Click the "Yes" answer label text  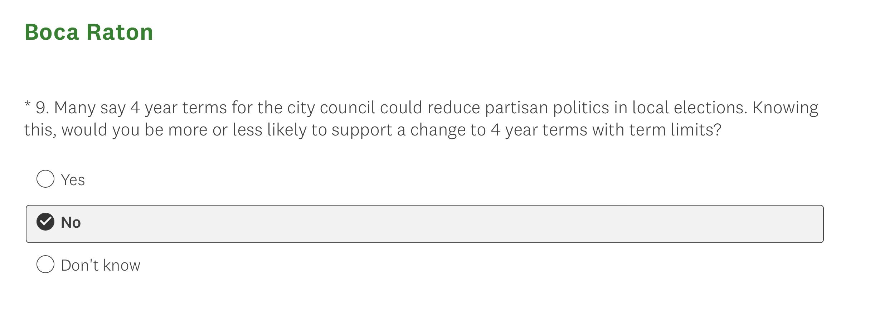(73, 180)
